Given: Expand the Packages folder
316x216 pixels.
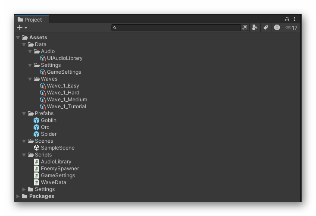Looking at the screenshot, I should [x=18, y=196].
